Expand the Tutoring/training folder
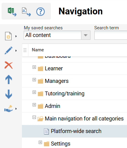Image resolution: width=127 pixels, height=148 pixels. point(34,92)
